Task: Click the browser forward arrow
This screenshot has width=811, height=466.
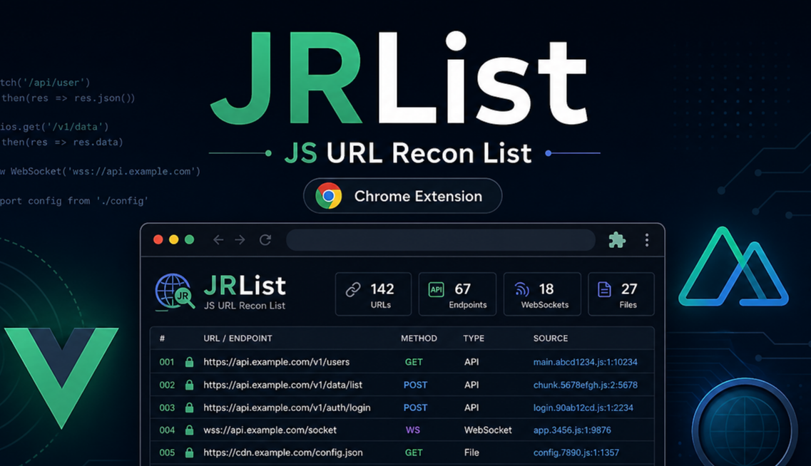Action: [240, 239]
